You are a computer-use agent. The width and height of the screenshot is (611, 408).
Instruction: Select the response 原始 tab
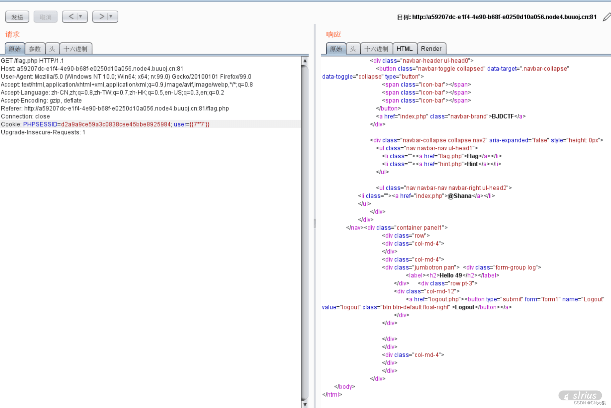[336, 49]
